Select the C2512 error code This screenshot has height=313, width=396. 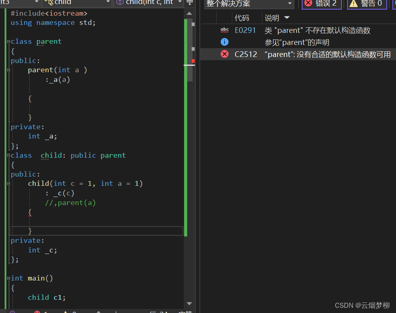click(x=246, y=54)
